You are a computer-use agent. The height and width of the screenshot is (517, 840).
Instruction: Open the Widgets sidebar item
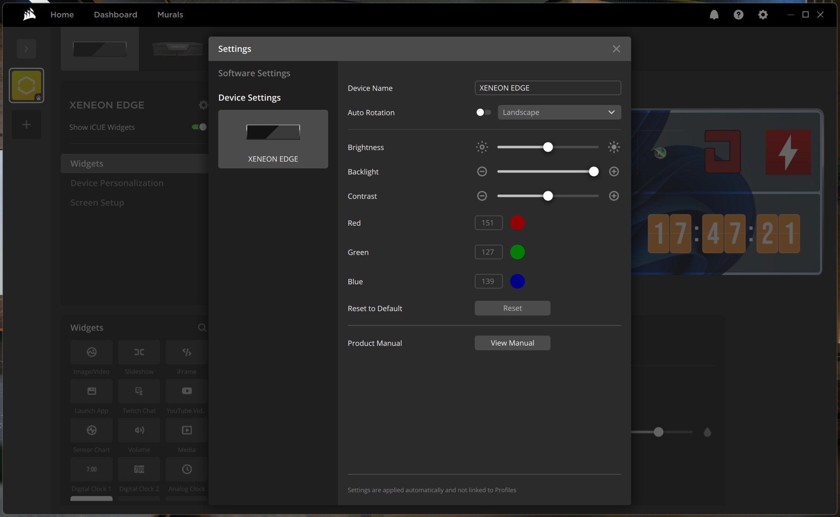(134, 164)
